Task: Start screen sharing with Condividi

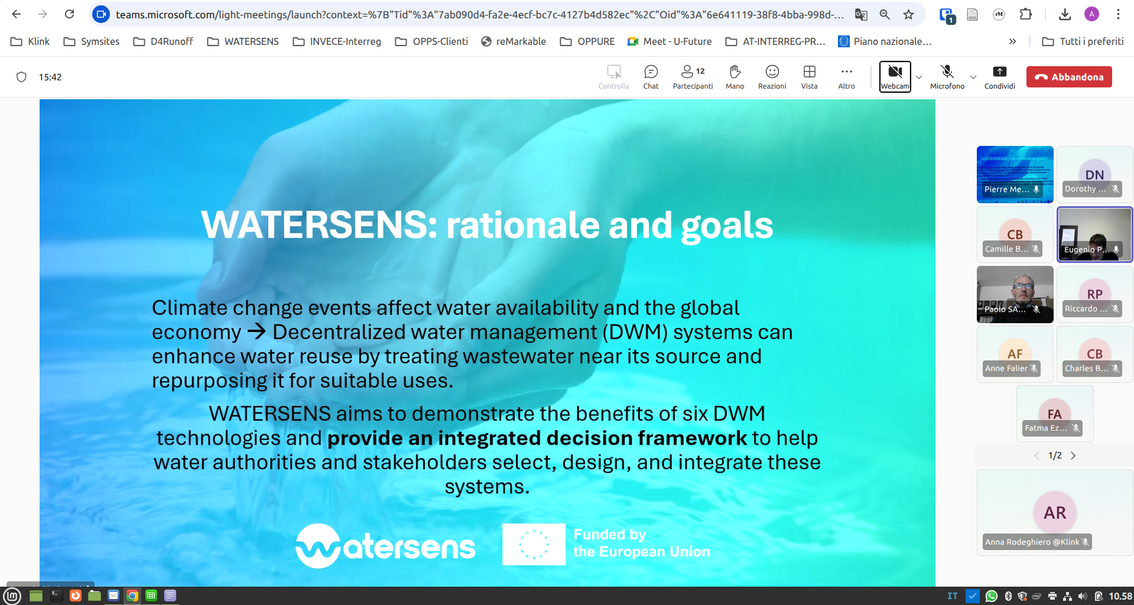Action: (999, 77)
